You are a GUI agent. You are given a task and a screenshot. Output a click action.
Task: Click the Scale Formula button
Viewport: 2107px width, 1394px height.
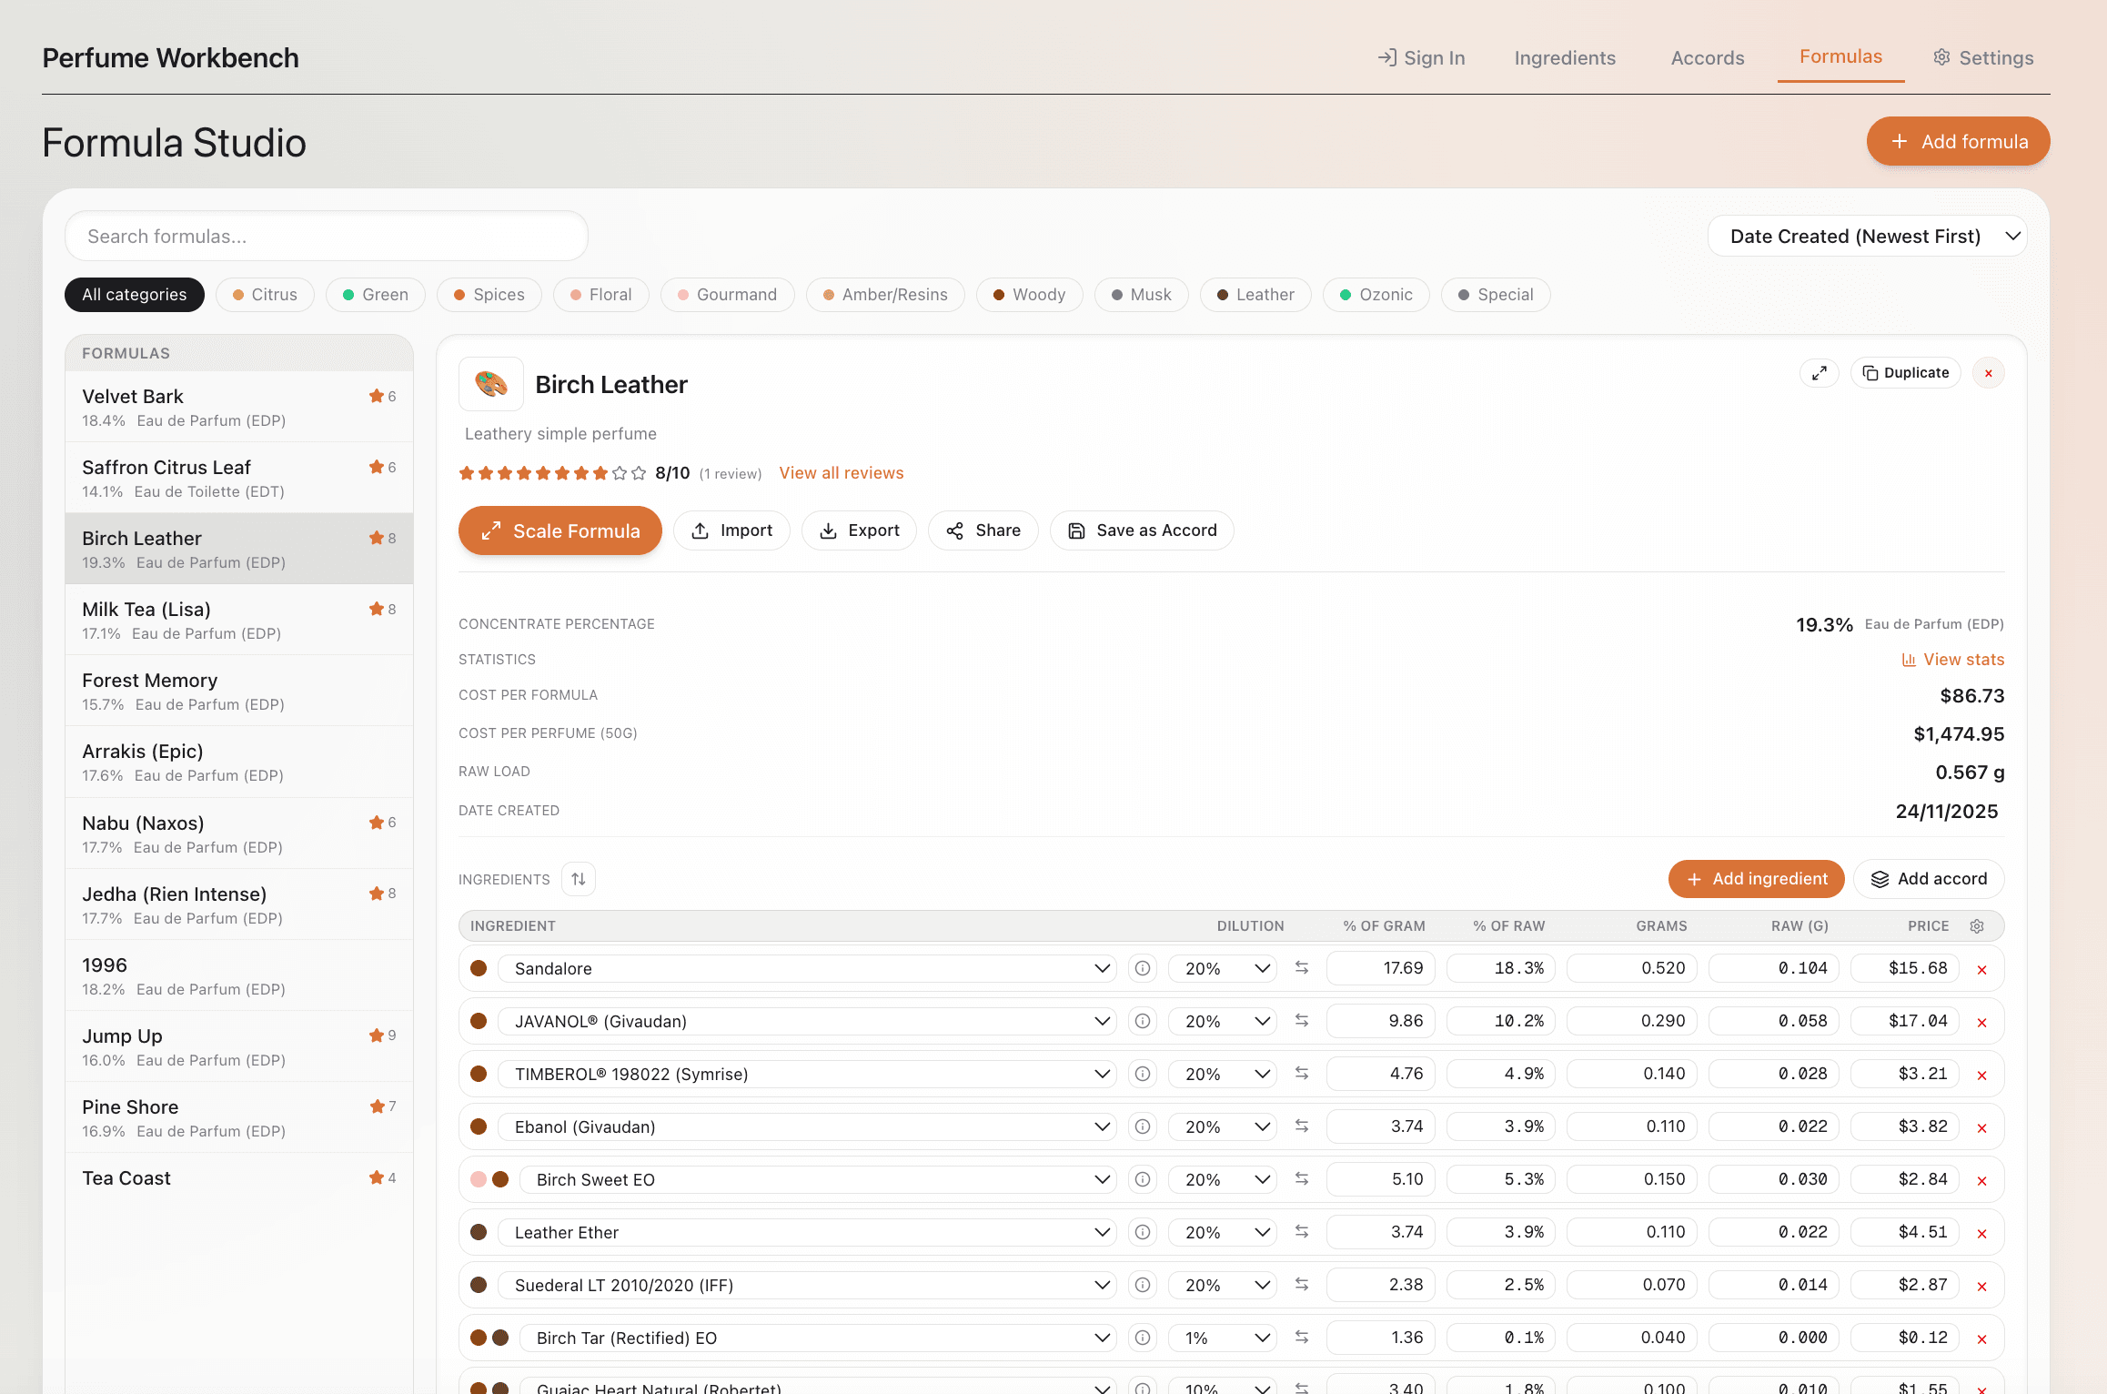tap(560, 530)
